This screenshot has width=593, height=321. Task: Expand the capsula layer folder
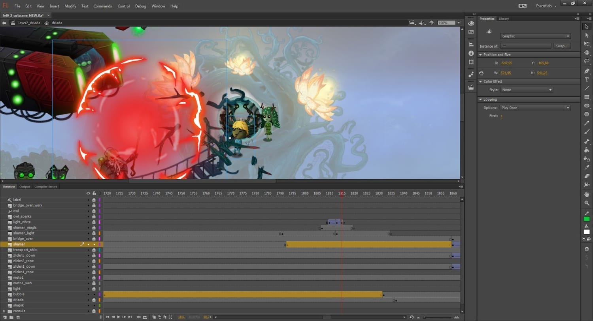tap(4, 311)
